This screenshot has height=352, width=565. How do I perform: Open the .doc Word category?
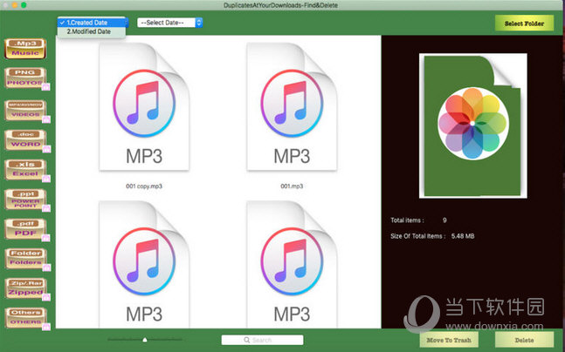(x=25, y=139)
